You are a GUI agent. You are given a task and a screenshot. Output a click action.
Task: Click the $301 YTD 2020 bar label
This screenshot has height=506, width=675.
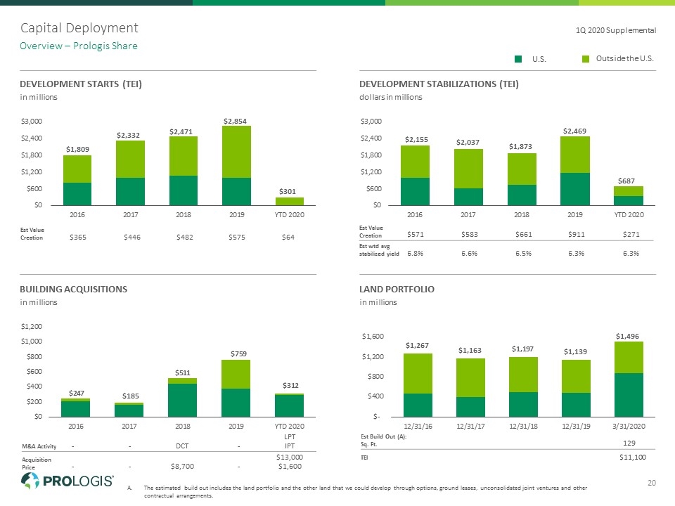pos(288,191)
